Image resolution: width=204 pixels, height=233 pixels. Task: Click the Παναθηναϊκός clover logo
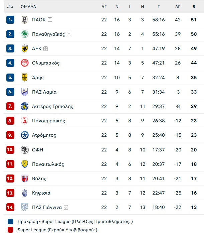[x=25, y=34]
